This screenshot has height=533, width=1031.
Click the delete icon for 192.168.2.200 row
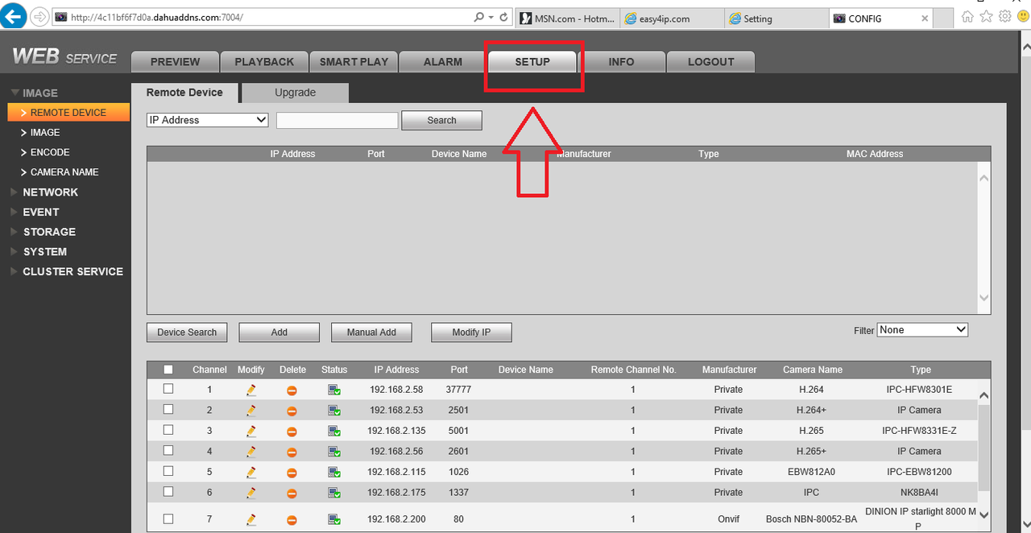tap(292, 520)
